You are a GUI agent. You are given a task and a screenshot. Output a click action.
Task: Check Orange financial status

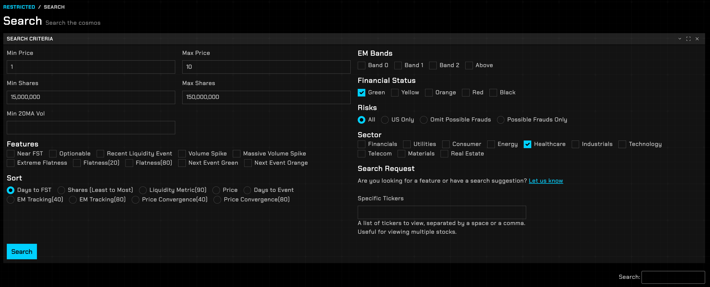[x=429, y=93]
